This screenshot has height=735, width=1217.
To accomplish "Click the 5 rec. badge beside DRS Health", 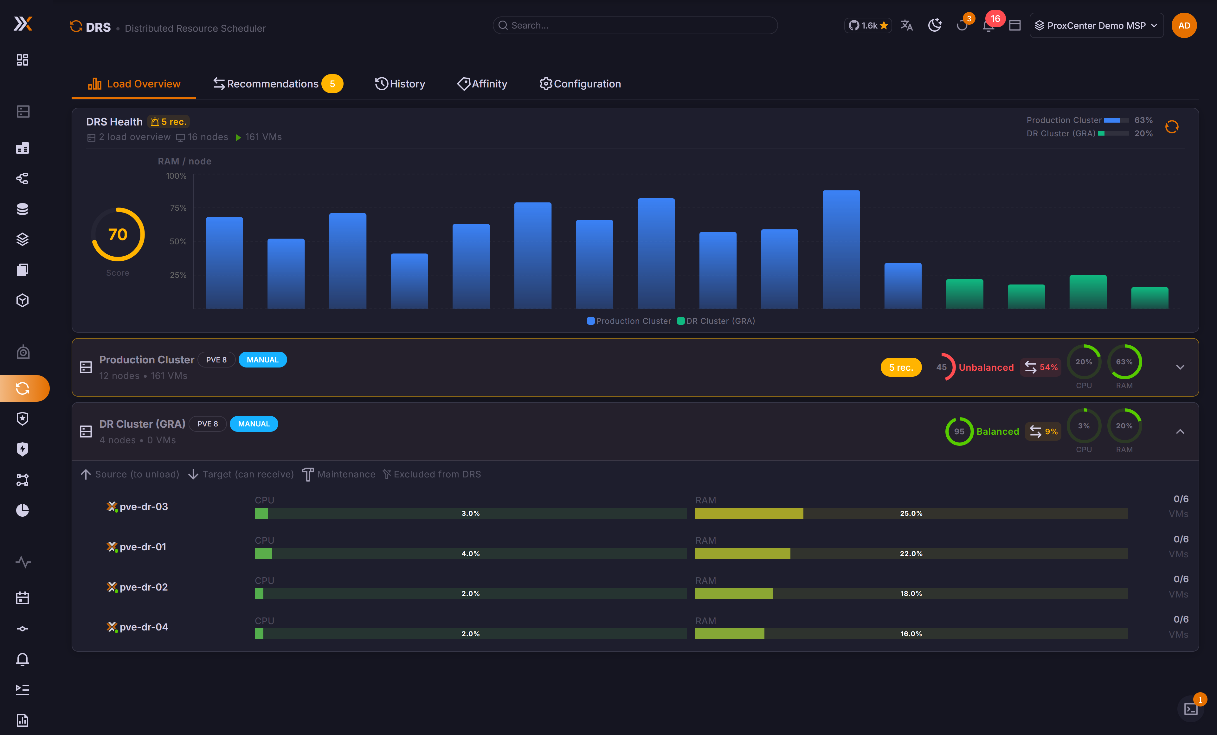I will click(168, 121).
